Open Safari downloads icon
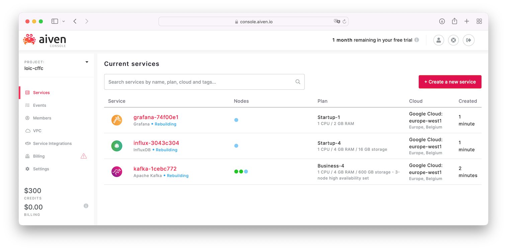Viewport: 507px width, 250px height. 442,21
